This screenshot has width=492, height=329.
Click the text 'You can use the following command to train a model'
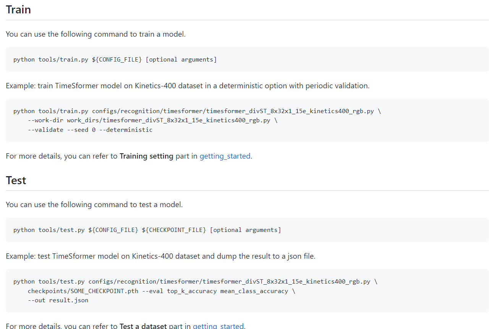click(95, 34)
